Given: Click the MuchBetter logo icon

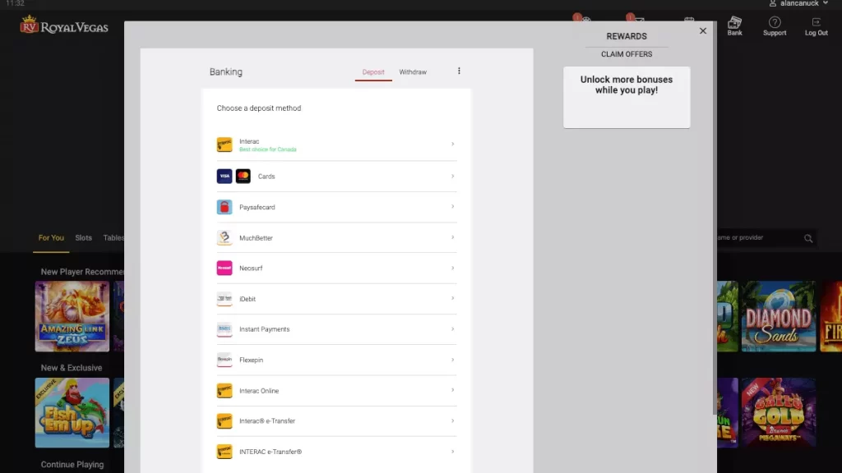Looking at the screenshot, I should pos(224,237).
